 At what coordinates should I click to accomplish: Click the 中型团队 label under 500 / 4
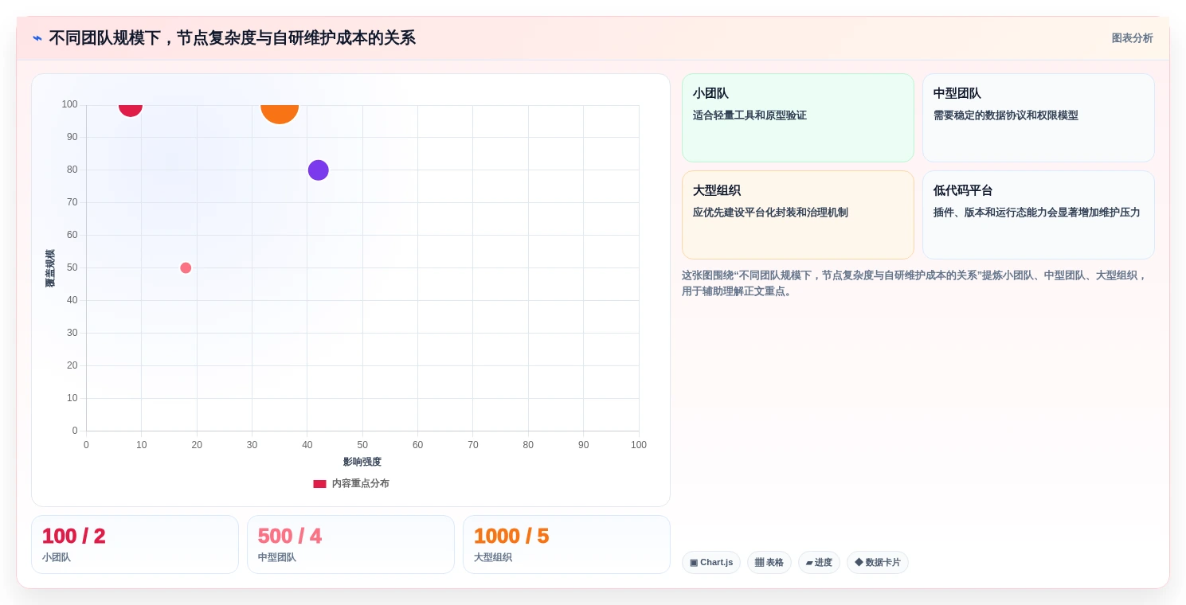pos(277,558)
